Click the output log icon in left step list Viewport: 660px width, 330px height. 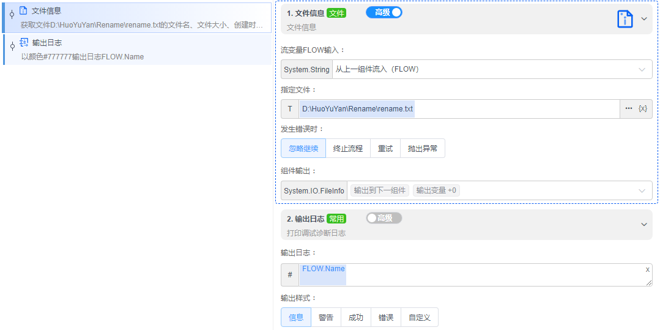24,42
